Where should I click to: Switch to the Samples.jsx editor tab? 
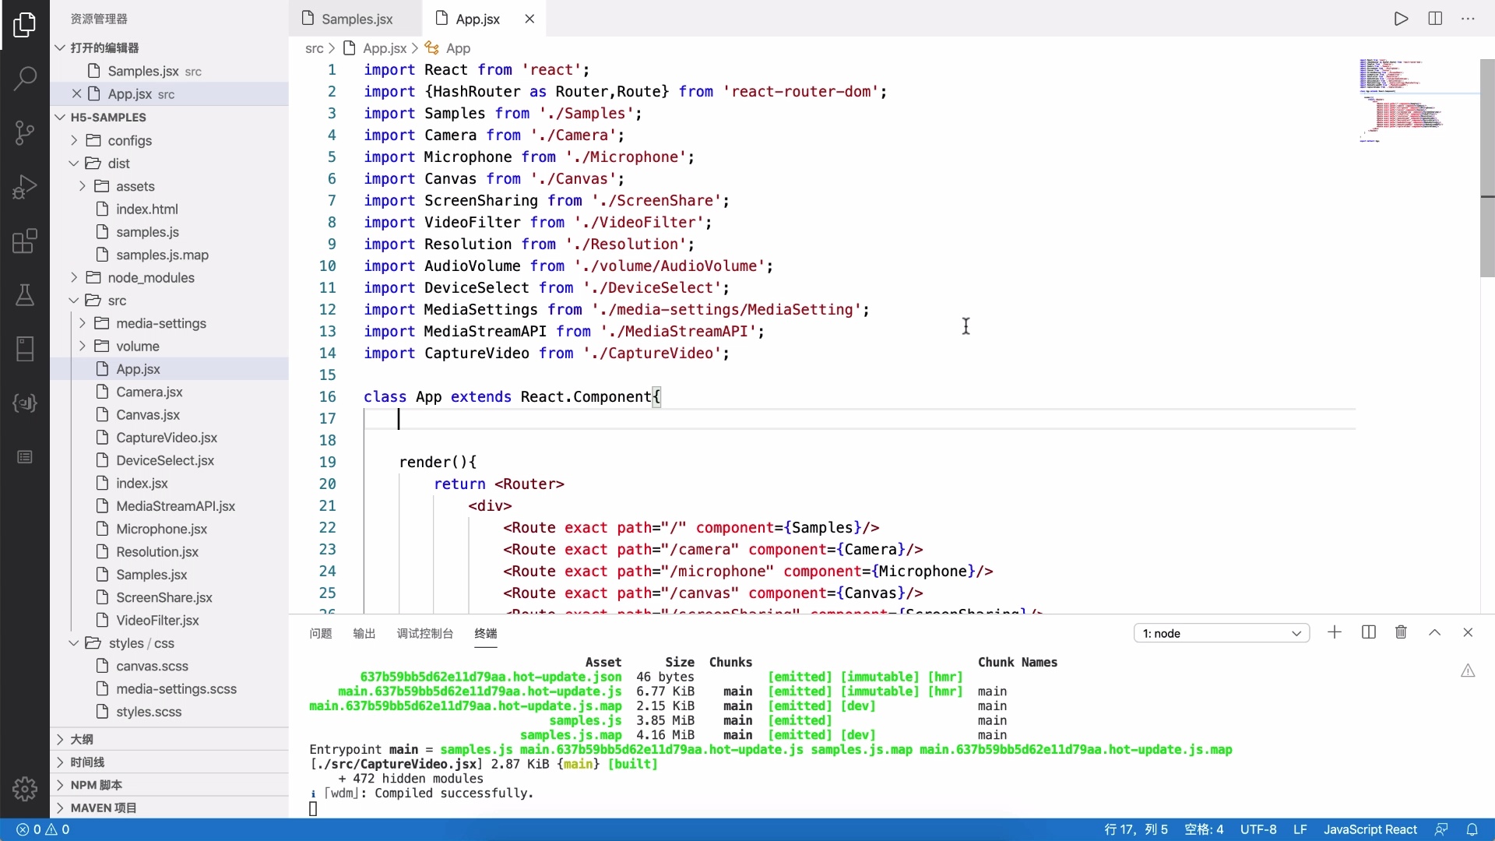click(357, 19)
